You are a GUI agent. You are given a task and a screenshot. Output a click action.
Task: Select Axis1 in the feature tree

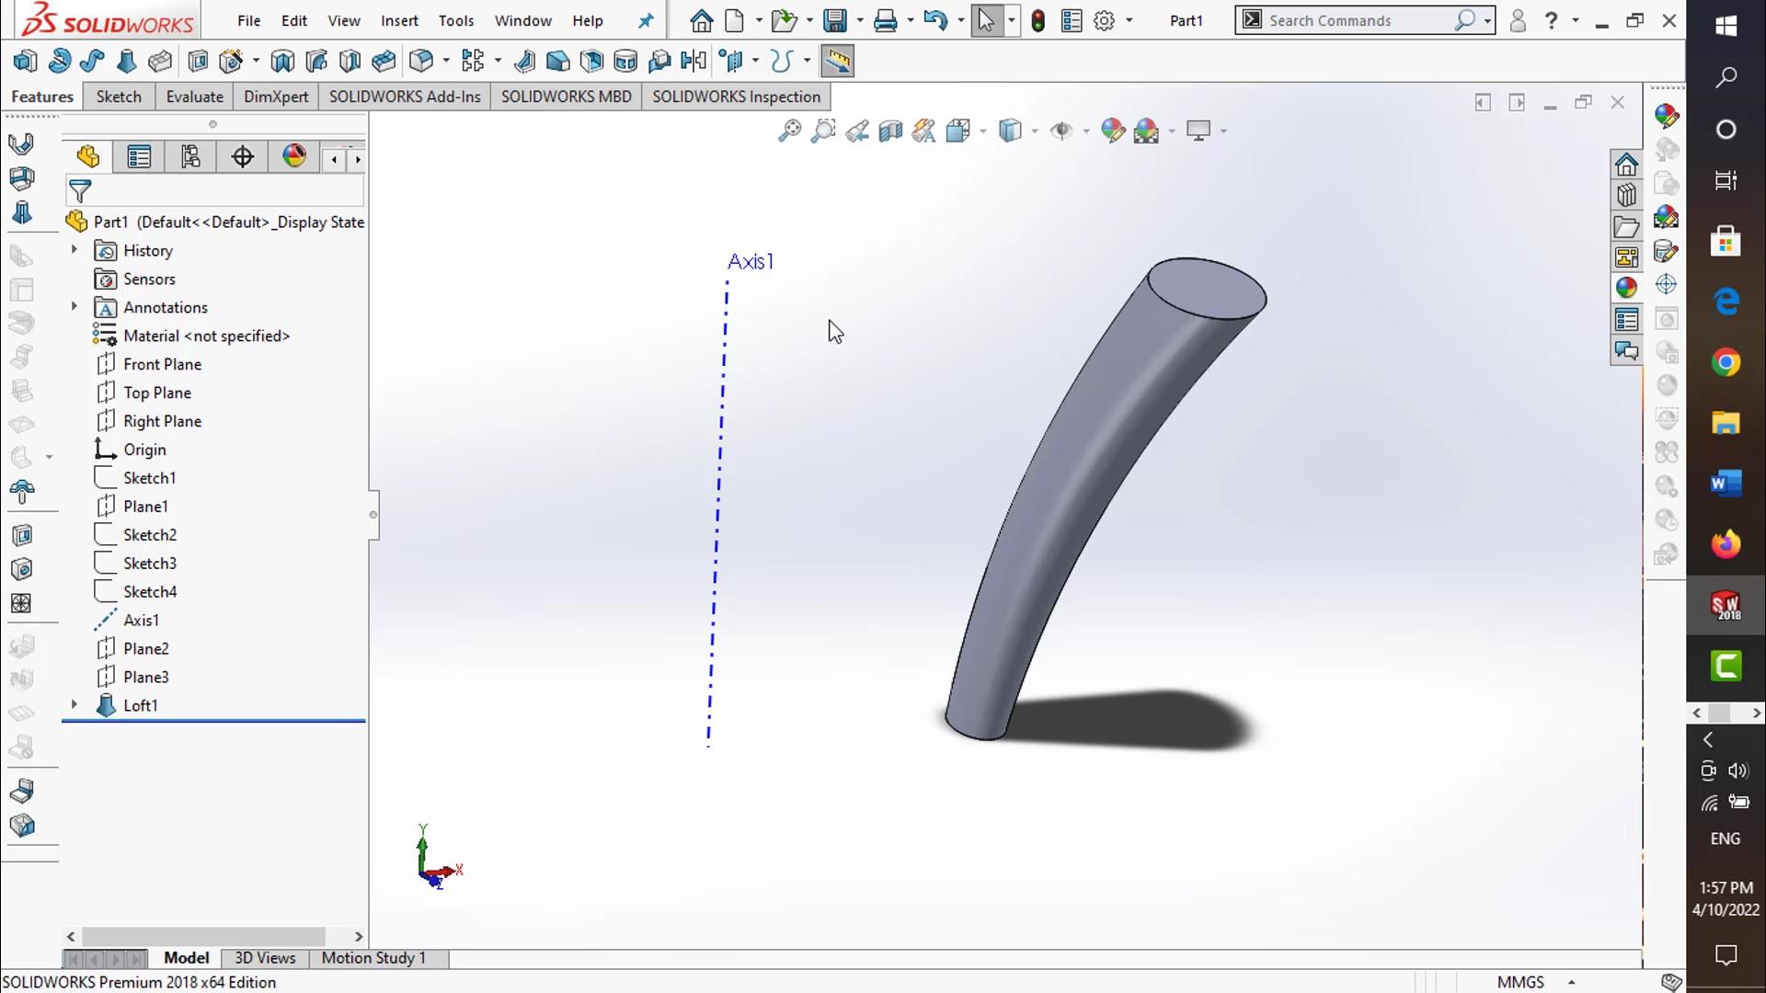click(x=141, y=620)
